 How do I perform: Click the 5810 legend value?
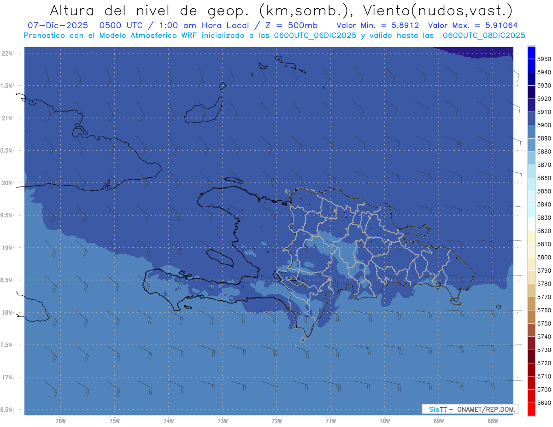click(544, 244)
